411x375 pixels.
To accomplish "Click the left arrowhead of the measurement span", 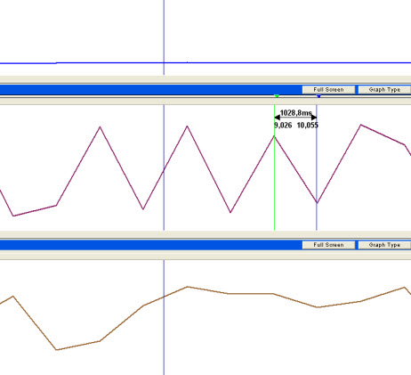I will click(277, 118).
